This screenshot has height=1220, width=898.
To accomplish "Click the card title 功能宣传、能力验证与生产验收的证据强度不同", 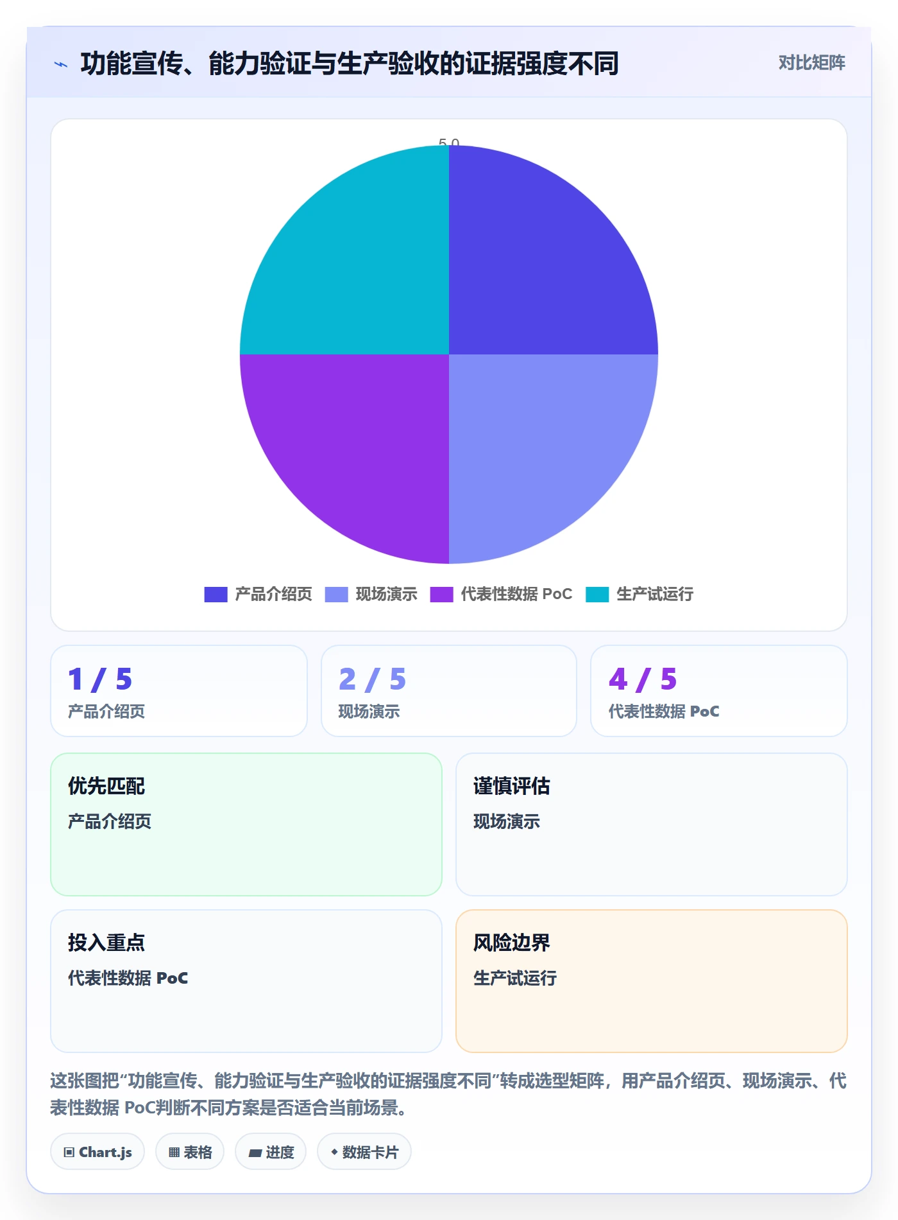I will tap(350, 64).
